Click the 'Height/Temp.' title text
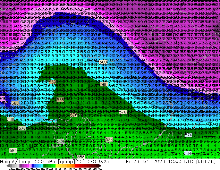Viewport: 220px width, 170px height. tap(15, 162)
